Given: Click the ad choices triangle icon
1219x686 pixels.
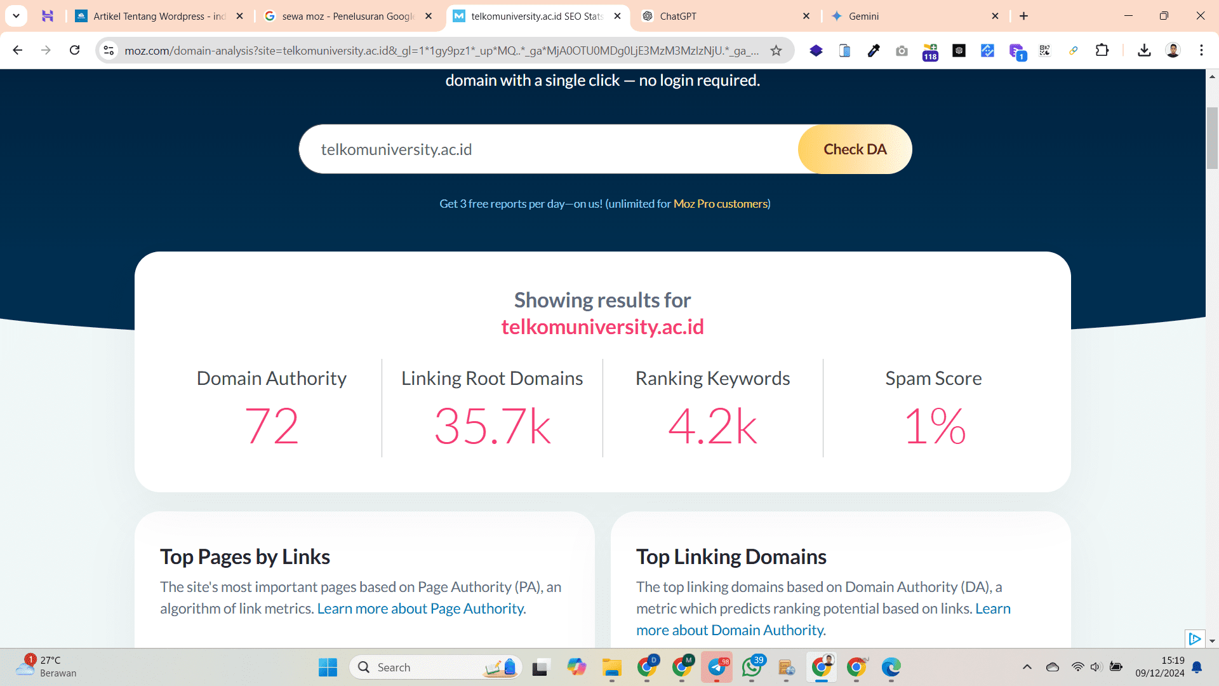Looking at the screenshot, I should point(1194,638).
